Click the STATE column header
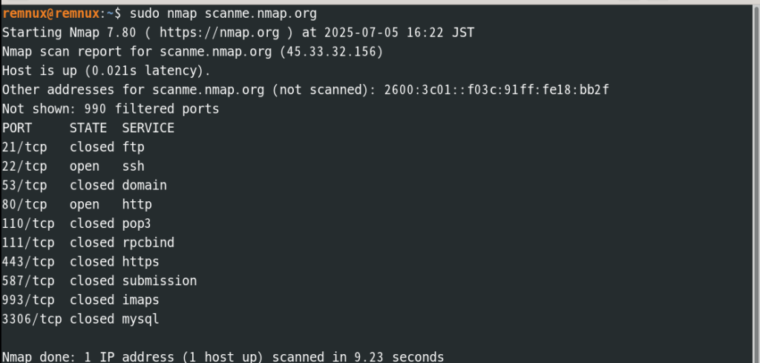Viewport: 760px width, 363px height. click(x=88, y=128)
